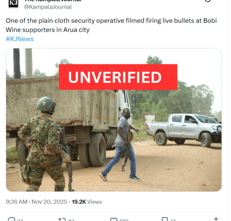Like the post with the heart icon

pos(114,219)
